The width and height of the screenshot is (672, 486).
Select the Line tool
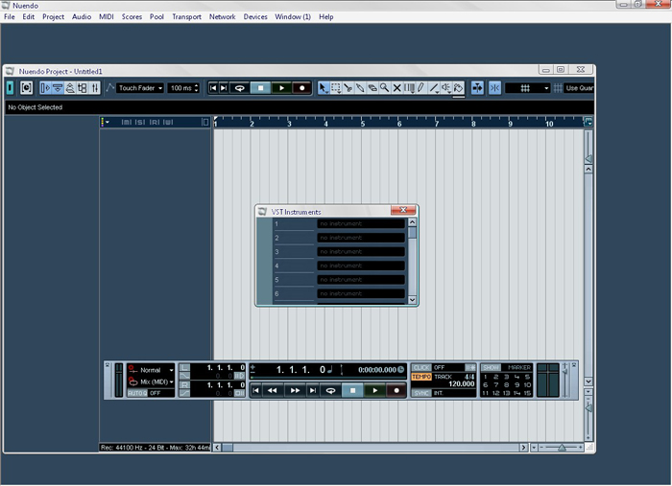tap(434, 88)
